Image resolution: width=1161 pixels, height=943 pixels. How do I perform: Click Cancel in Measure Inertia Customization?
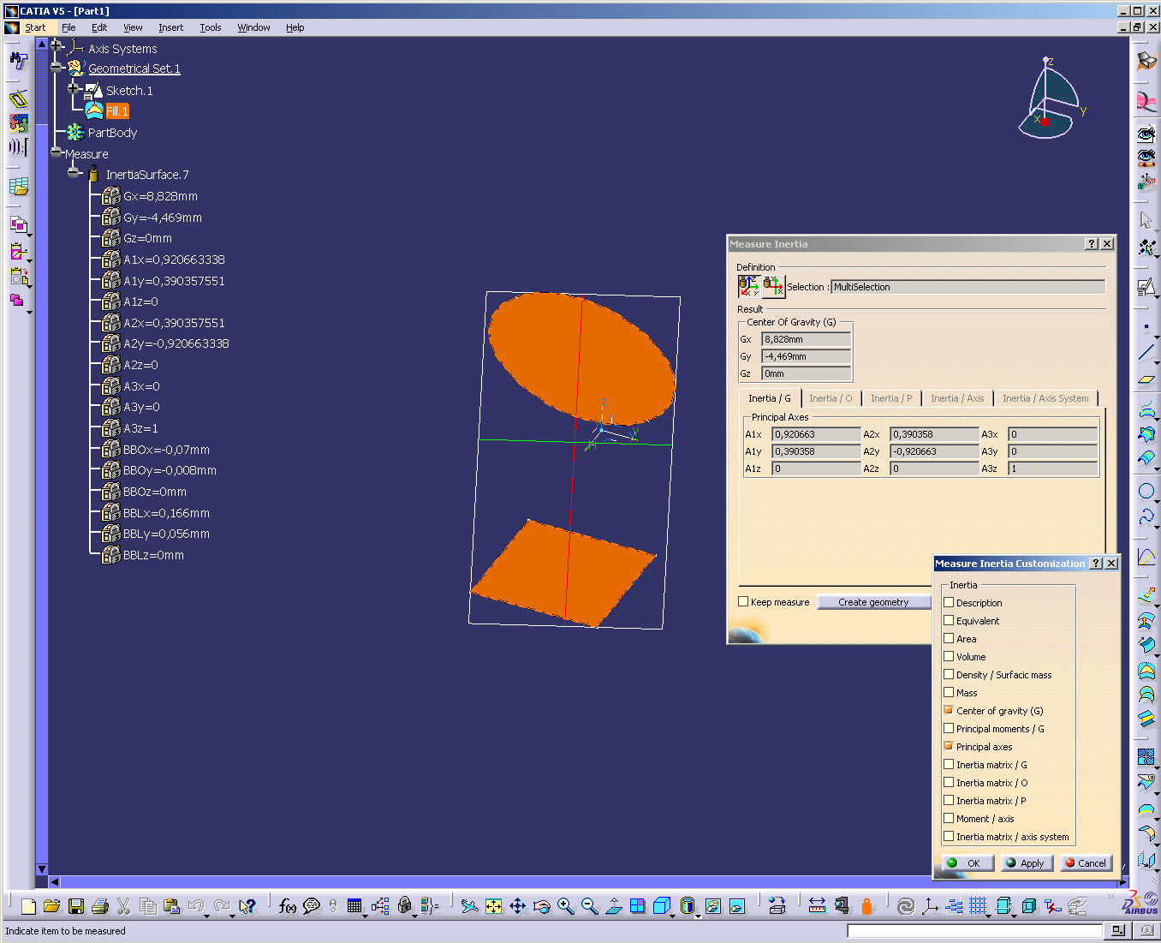coord(1086,863)
